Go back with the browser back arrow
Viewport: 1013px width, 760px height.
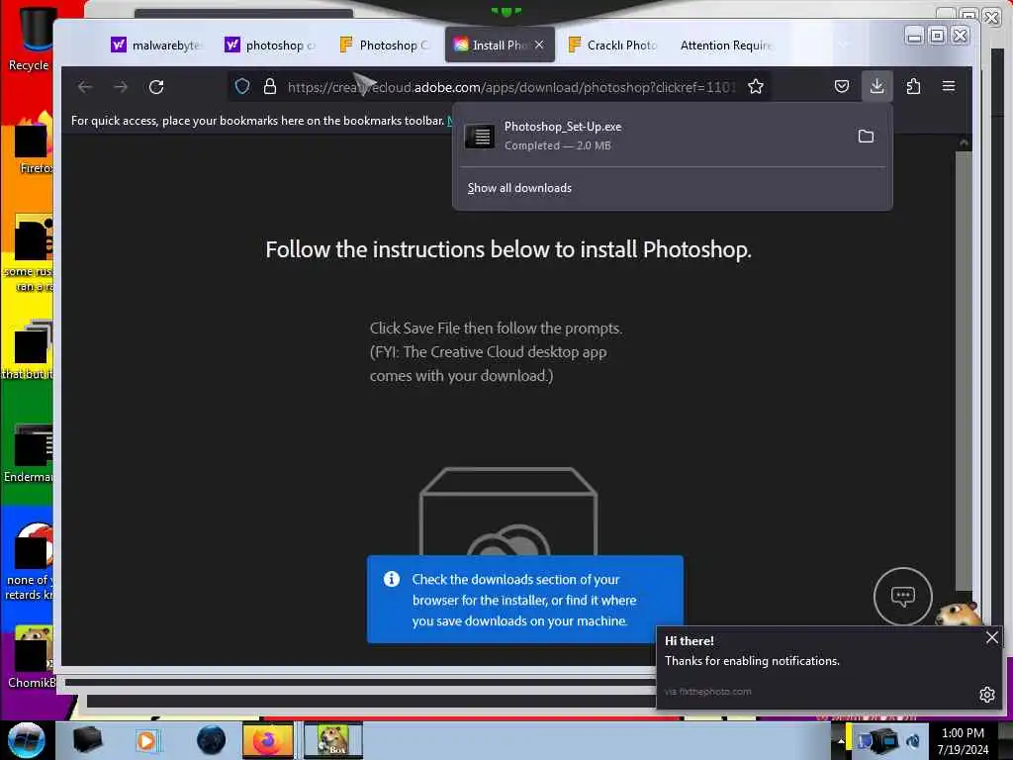point(85,87)
